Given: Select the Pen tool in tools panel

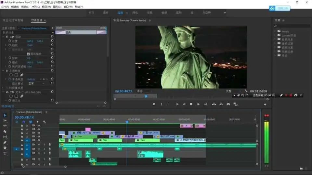Looking at the screenshot, I should click(x=5, y=142).
